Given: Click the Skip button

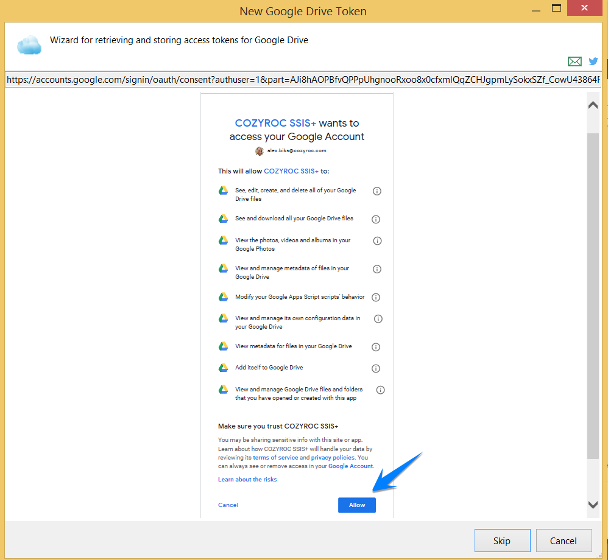Looking at the screenshot, I should tap(502, 541).
